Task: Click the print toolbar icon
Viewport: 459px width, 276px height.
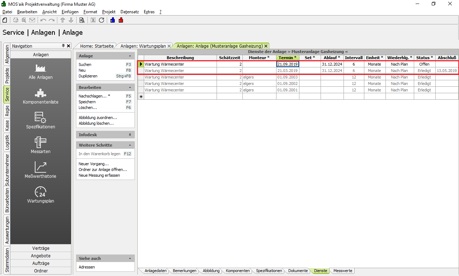Action: point(16,20)
